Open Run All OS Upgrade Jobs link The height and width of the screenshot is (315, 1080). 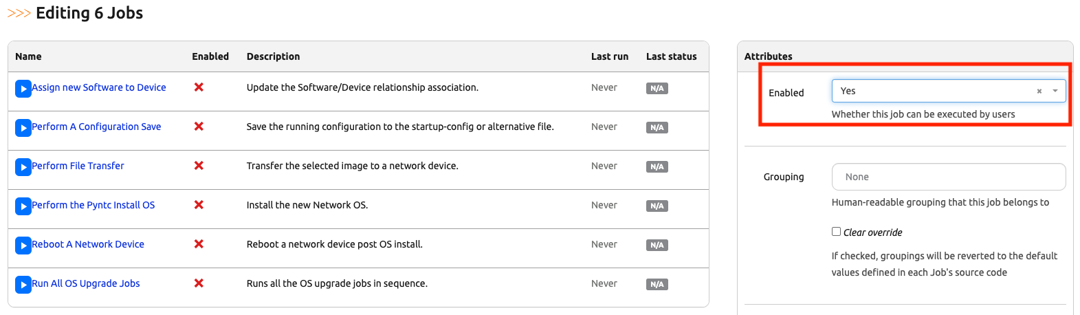tap(86, 283)
